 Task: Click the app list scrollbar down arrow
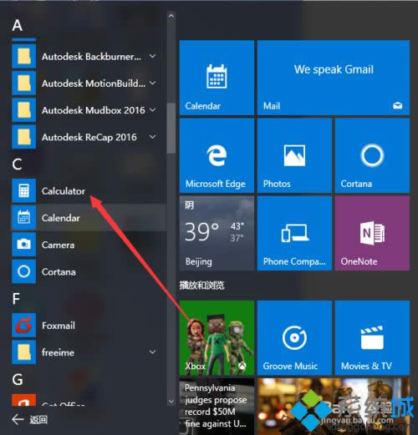click(x=171, y=402)
